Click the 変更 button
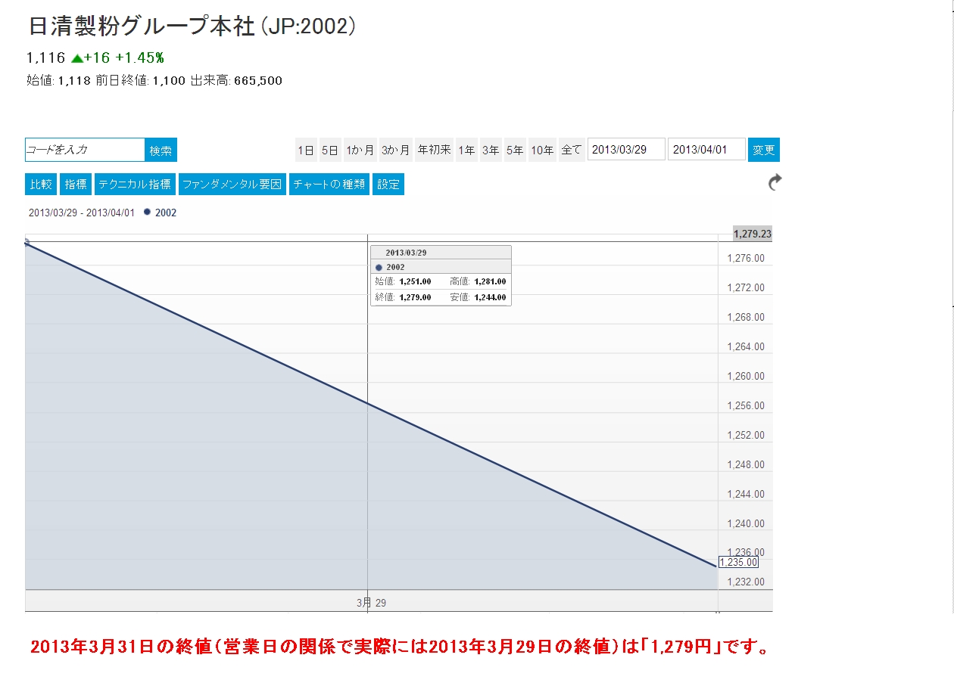954x689 pixels. [764, 150]
